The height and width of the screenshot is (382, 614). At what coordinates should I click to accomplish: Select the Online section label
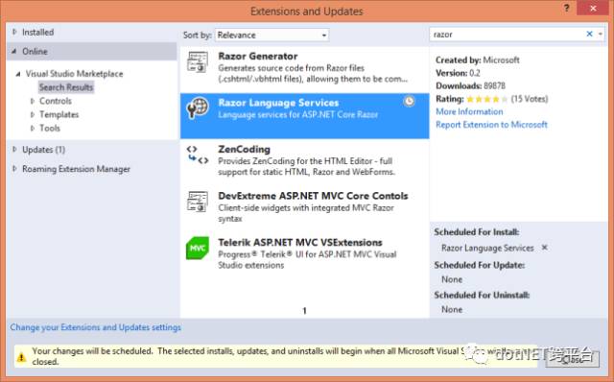tap(35, 51)
